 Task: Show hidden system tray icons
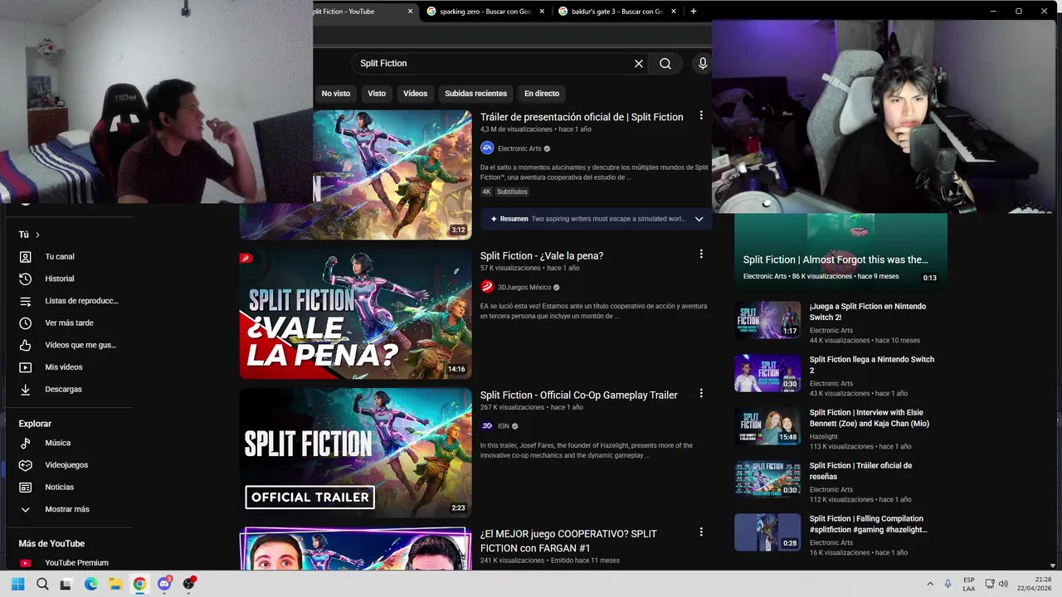tap(929, 584)
